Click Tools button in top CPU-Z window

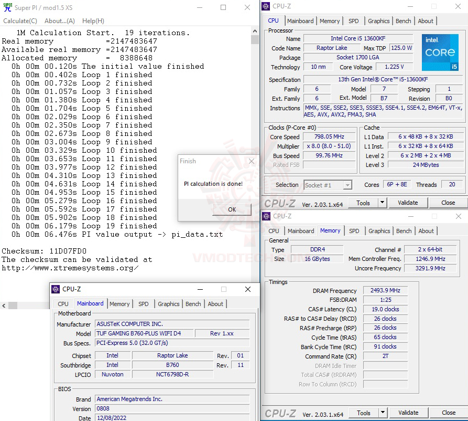tap(363, 203)
